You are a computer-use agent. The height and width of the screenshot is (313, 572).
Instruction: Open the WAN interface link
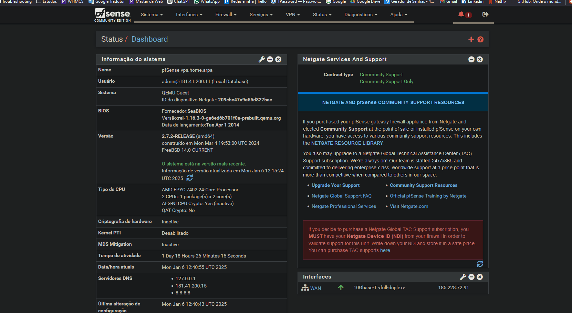(315, 288)
